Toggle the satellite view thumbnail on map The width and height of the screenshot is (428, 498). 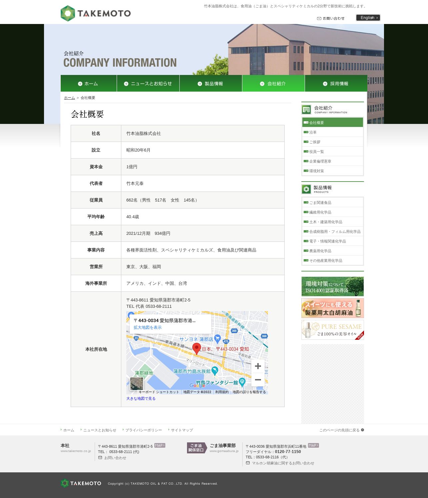[137, 383]
